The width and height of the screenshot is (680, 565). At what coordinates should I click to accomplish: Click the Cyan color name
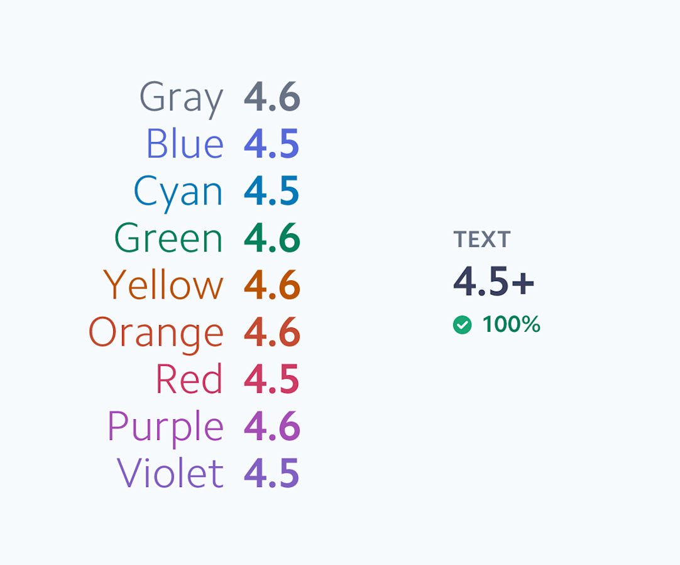point(178,193)
